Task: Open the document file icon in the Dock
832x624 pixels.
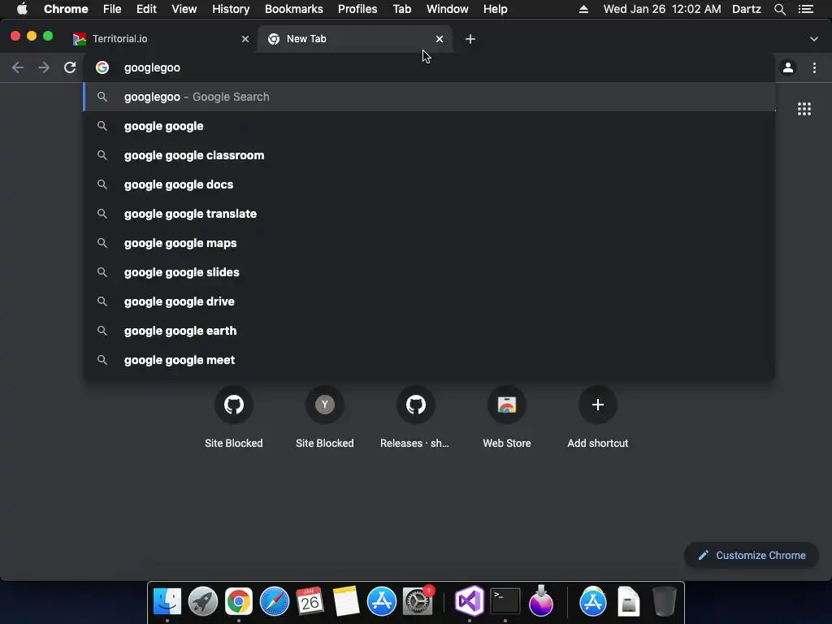Action: 629,602
